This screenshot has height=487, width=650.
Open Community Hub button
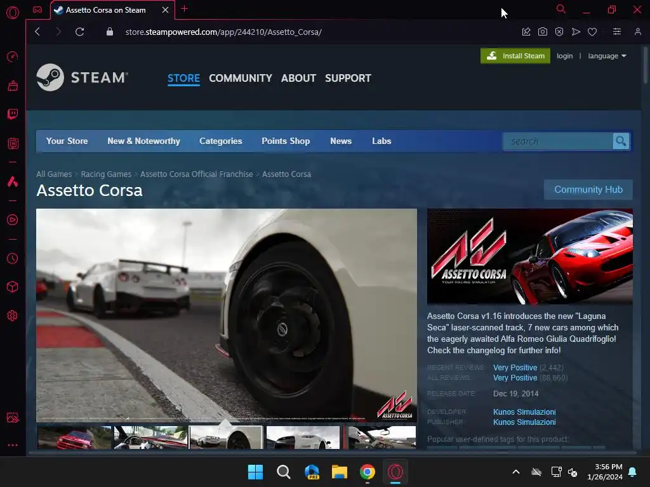tap(588, 190)
